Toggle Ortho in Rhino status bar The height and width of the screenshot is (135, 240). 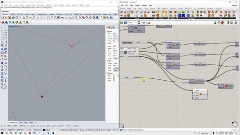click(71, 130)
